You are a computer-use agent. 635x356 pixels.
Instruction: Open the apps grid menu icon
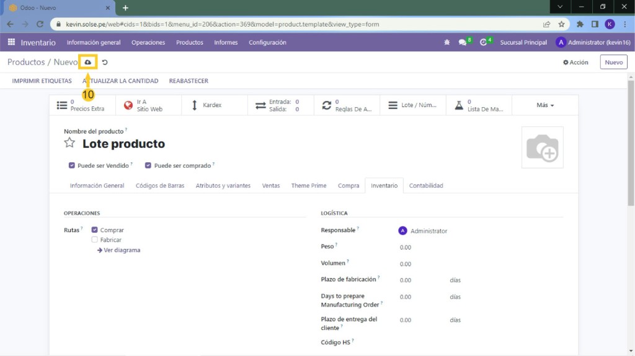coord(11,42)
